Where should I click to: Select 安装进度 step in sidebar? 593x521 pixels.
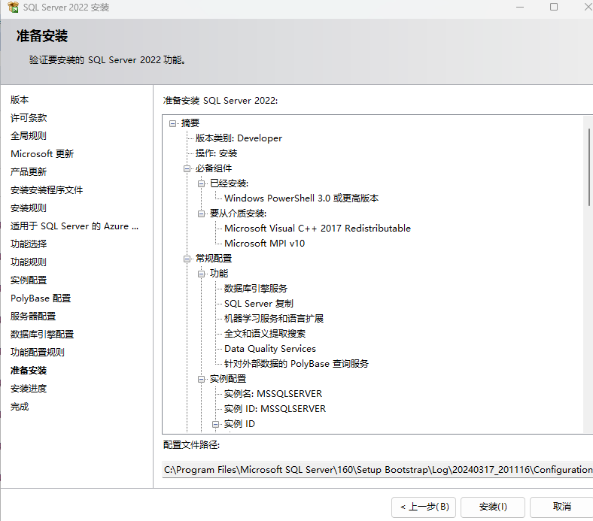point(29,389)
